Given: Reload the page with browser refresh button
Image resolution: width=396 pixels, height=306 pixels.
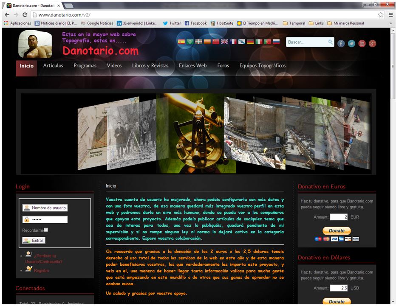Looking at the screenshot, I should coord(25,14).
